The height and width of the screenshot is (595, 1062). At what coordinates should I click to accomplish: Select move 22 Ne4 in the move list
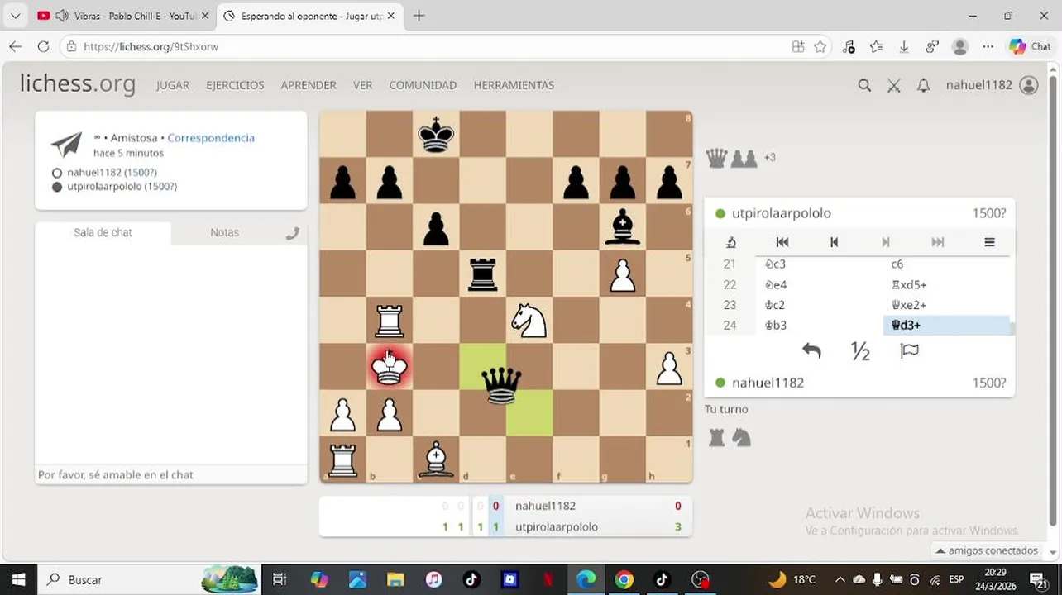click(820, 284)
